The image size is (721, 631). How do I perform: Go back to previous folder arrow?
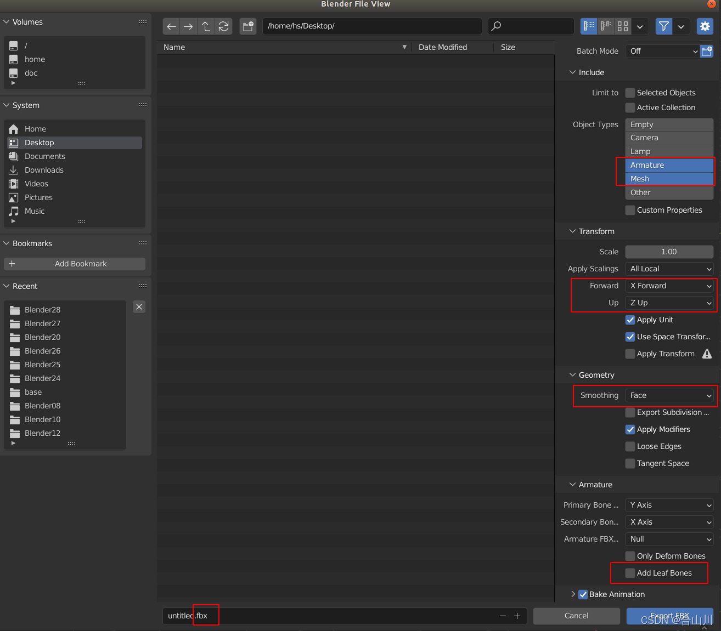(x=171, y=26)
